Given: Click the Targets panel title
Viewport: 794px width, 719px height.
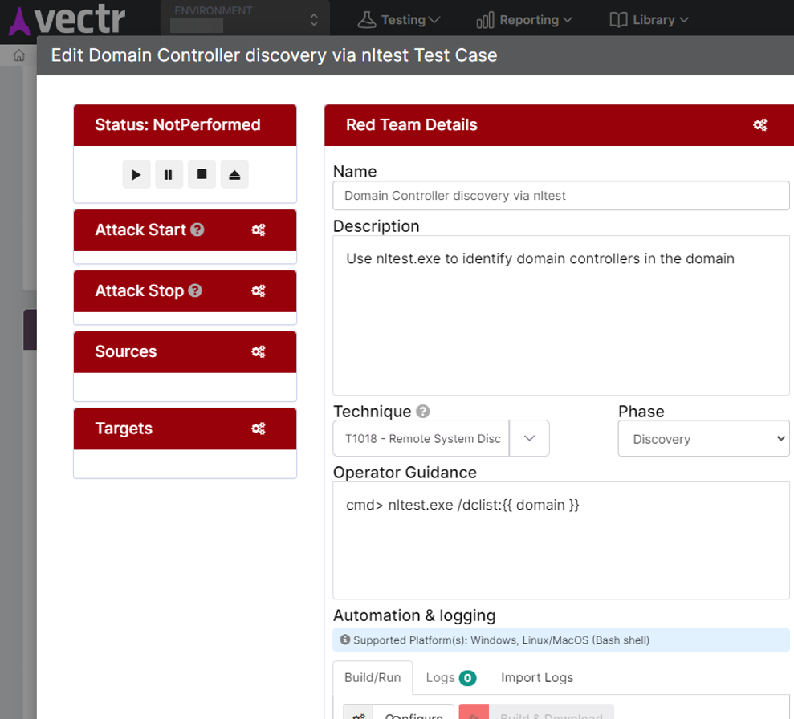Looking at the screenshot, I should tap(124, 429).
